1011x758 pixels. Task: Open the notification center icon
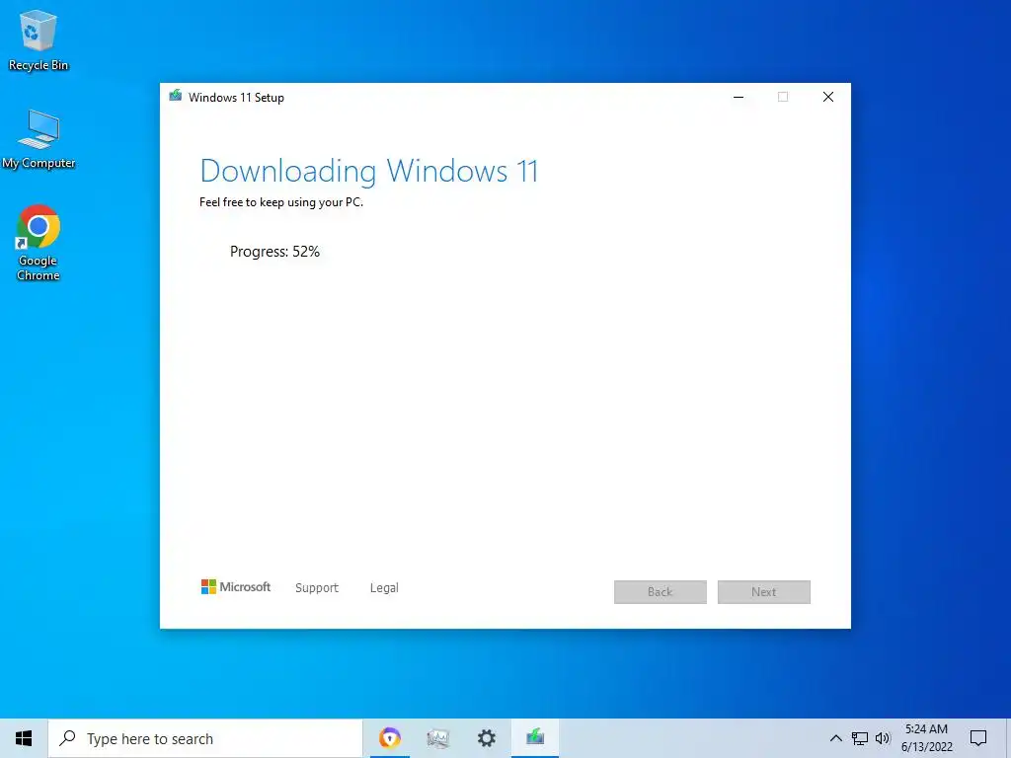pyautogui.click(x=978, y=738)
